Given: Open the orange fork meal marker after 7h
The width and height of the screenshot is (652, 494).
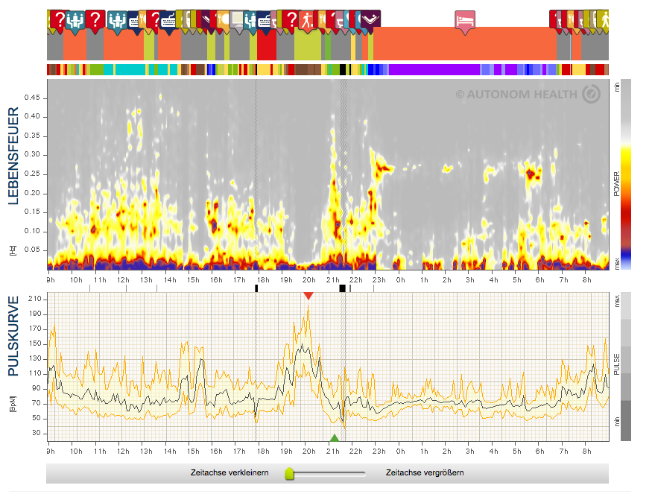Looking at the screenshot, I should (570, 19).
